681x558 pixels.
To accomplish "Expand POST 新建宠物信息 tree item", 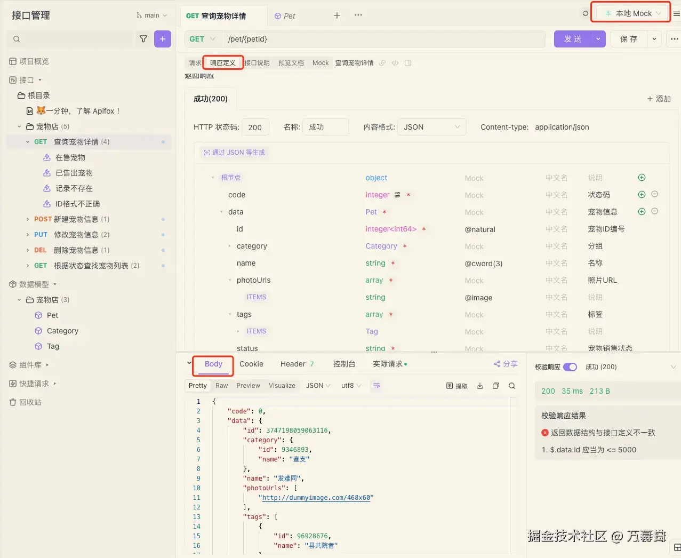I will (x=28, y=219).
